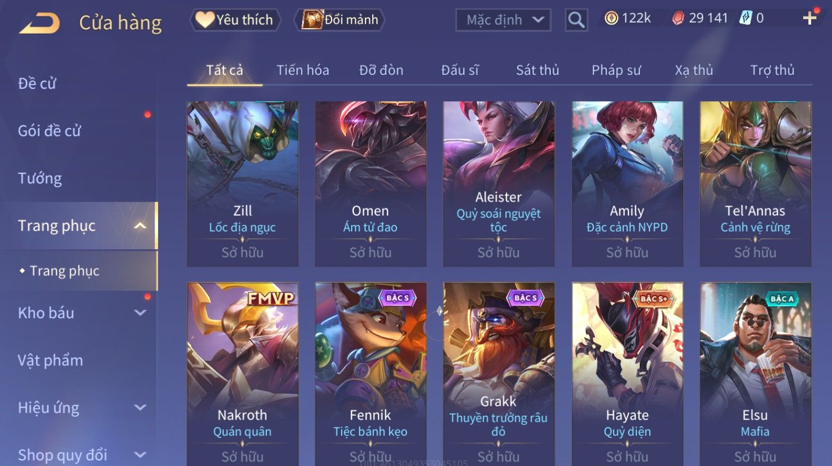
Task: Open Zill Lốc địa ngục skin card
Action: pyautogui.click(x=243, y=184)
